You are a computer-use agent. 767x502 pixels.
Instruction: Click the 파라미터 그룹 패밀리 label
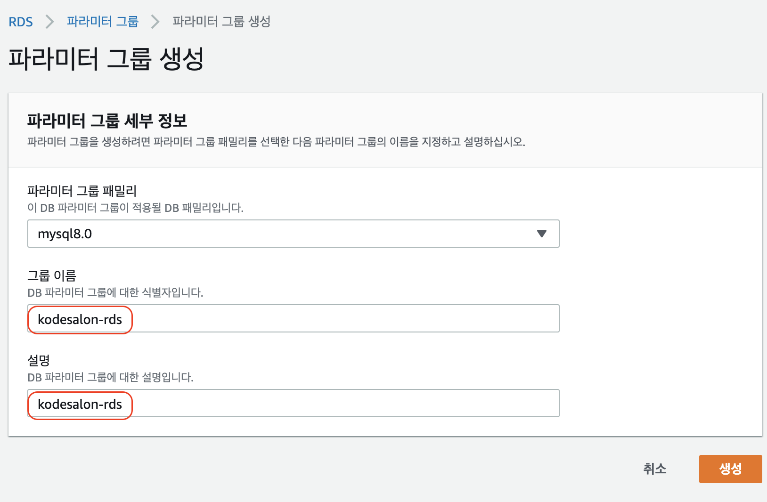coord(82,191)
